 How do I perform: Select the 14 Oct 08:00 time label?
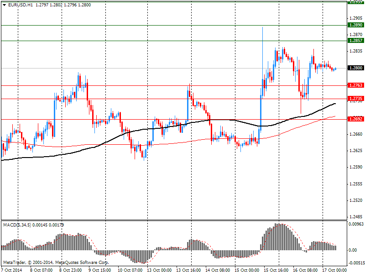(x=218, y=270)
